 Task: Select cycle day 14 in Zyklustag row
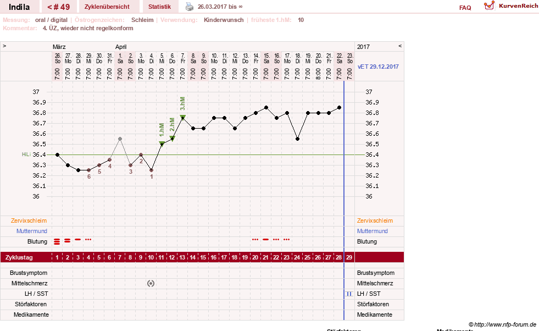point(193,257)
